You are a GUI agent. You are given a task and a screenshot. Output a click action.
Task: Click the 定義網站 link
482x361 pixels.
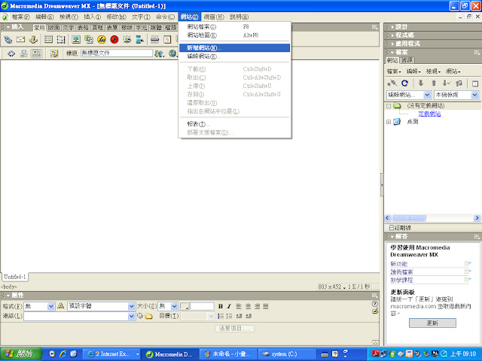(x=429, y=114)
